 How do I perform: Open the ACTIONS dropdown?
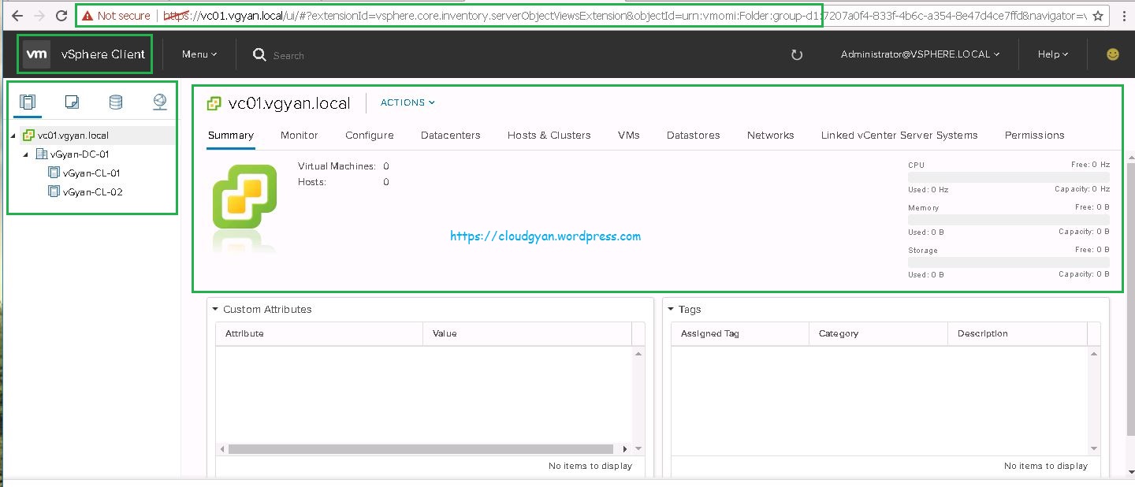(407, 102)
